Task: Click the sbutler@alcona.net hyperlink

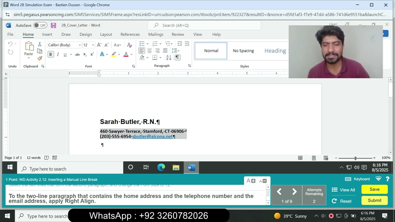Action: click(x=152, y=136)
